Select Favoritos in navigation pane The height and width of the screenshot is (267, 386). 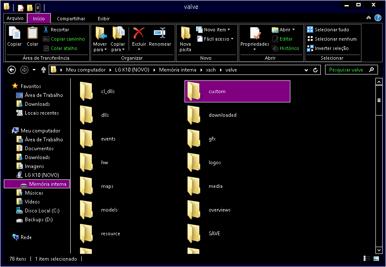[x=27, y=86]
